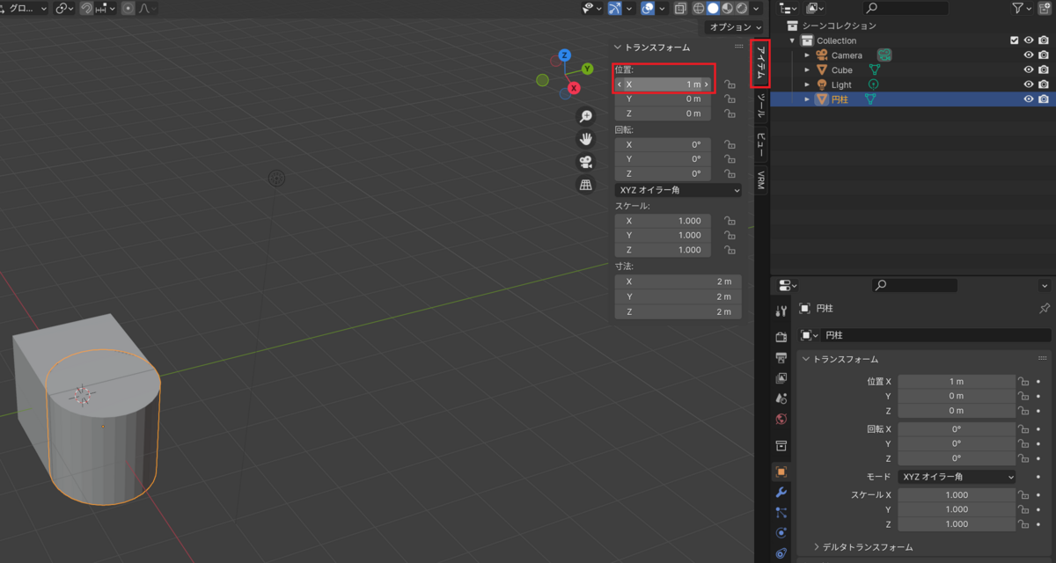Screen dimensions: 1056x563
Task: Disable Cube in renders via camera icon
Action: [1044, 70]
